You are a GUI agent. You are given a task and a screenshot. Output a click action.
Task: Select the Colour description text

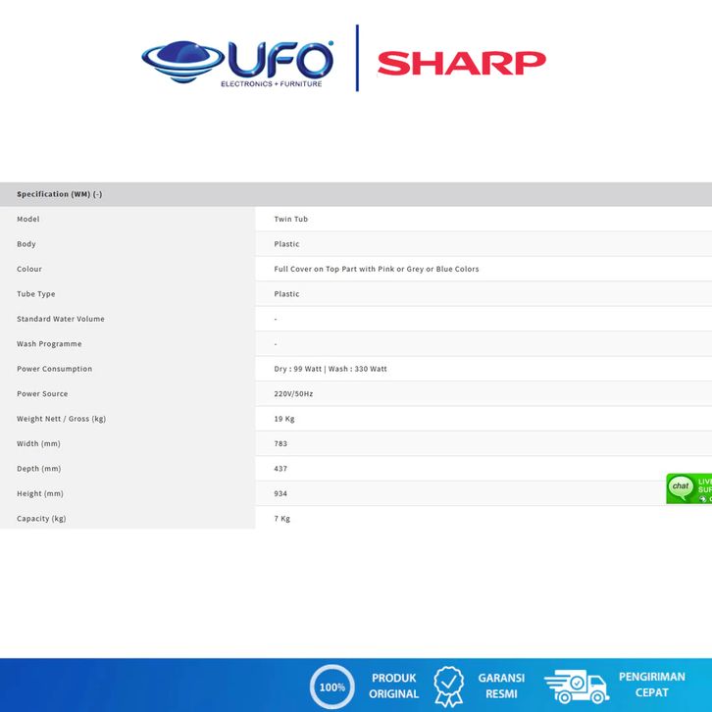376,269
